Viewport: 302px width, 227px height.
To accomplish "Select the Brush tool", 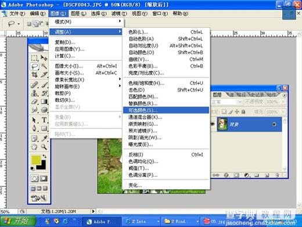I will point(44,85).
